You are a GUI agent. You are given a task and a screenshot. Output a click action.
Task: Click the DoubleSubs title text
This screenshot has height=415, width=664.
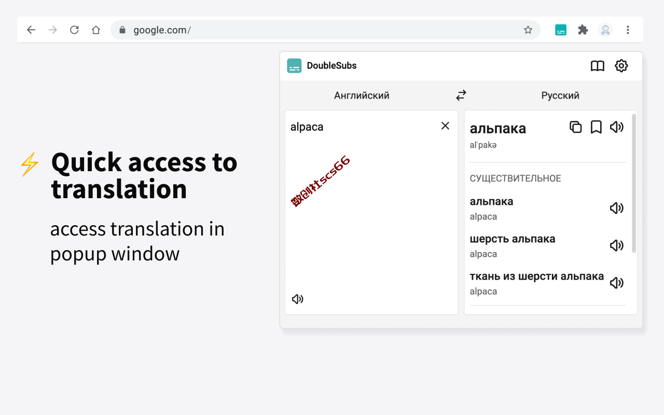click(332, 66)
